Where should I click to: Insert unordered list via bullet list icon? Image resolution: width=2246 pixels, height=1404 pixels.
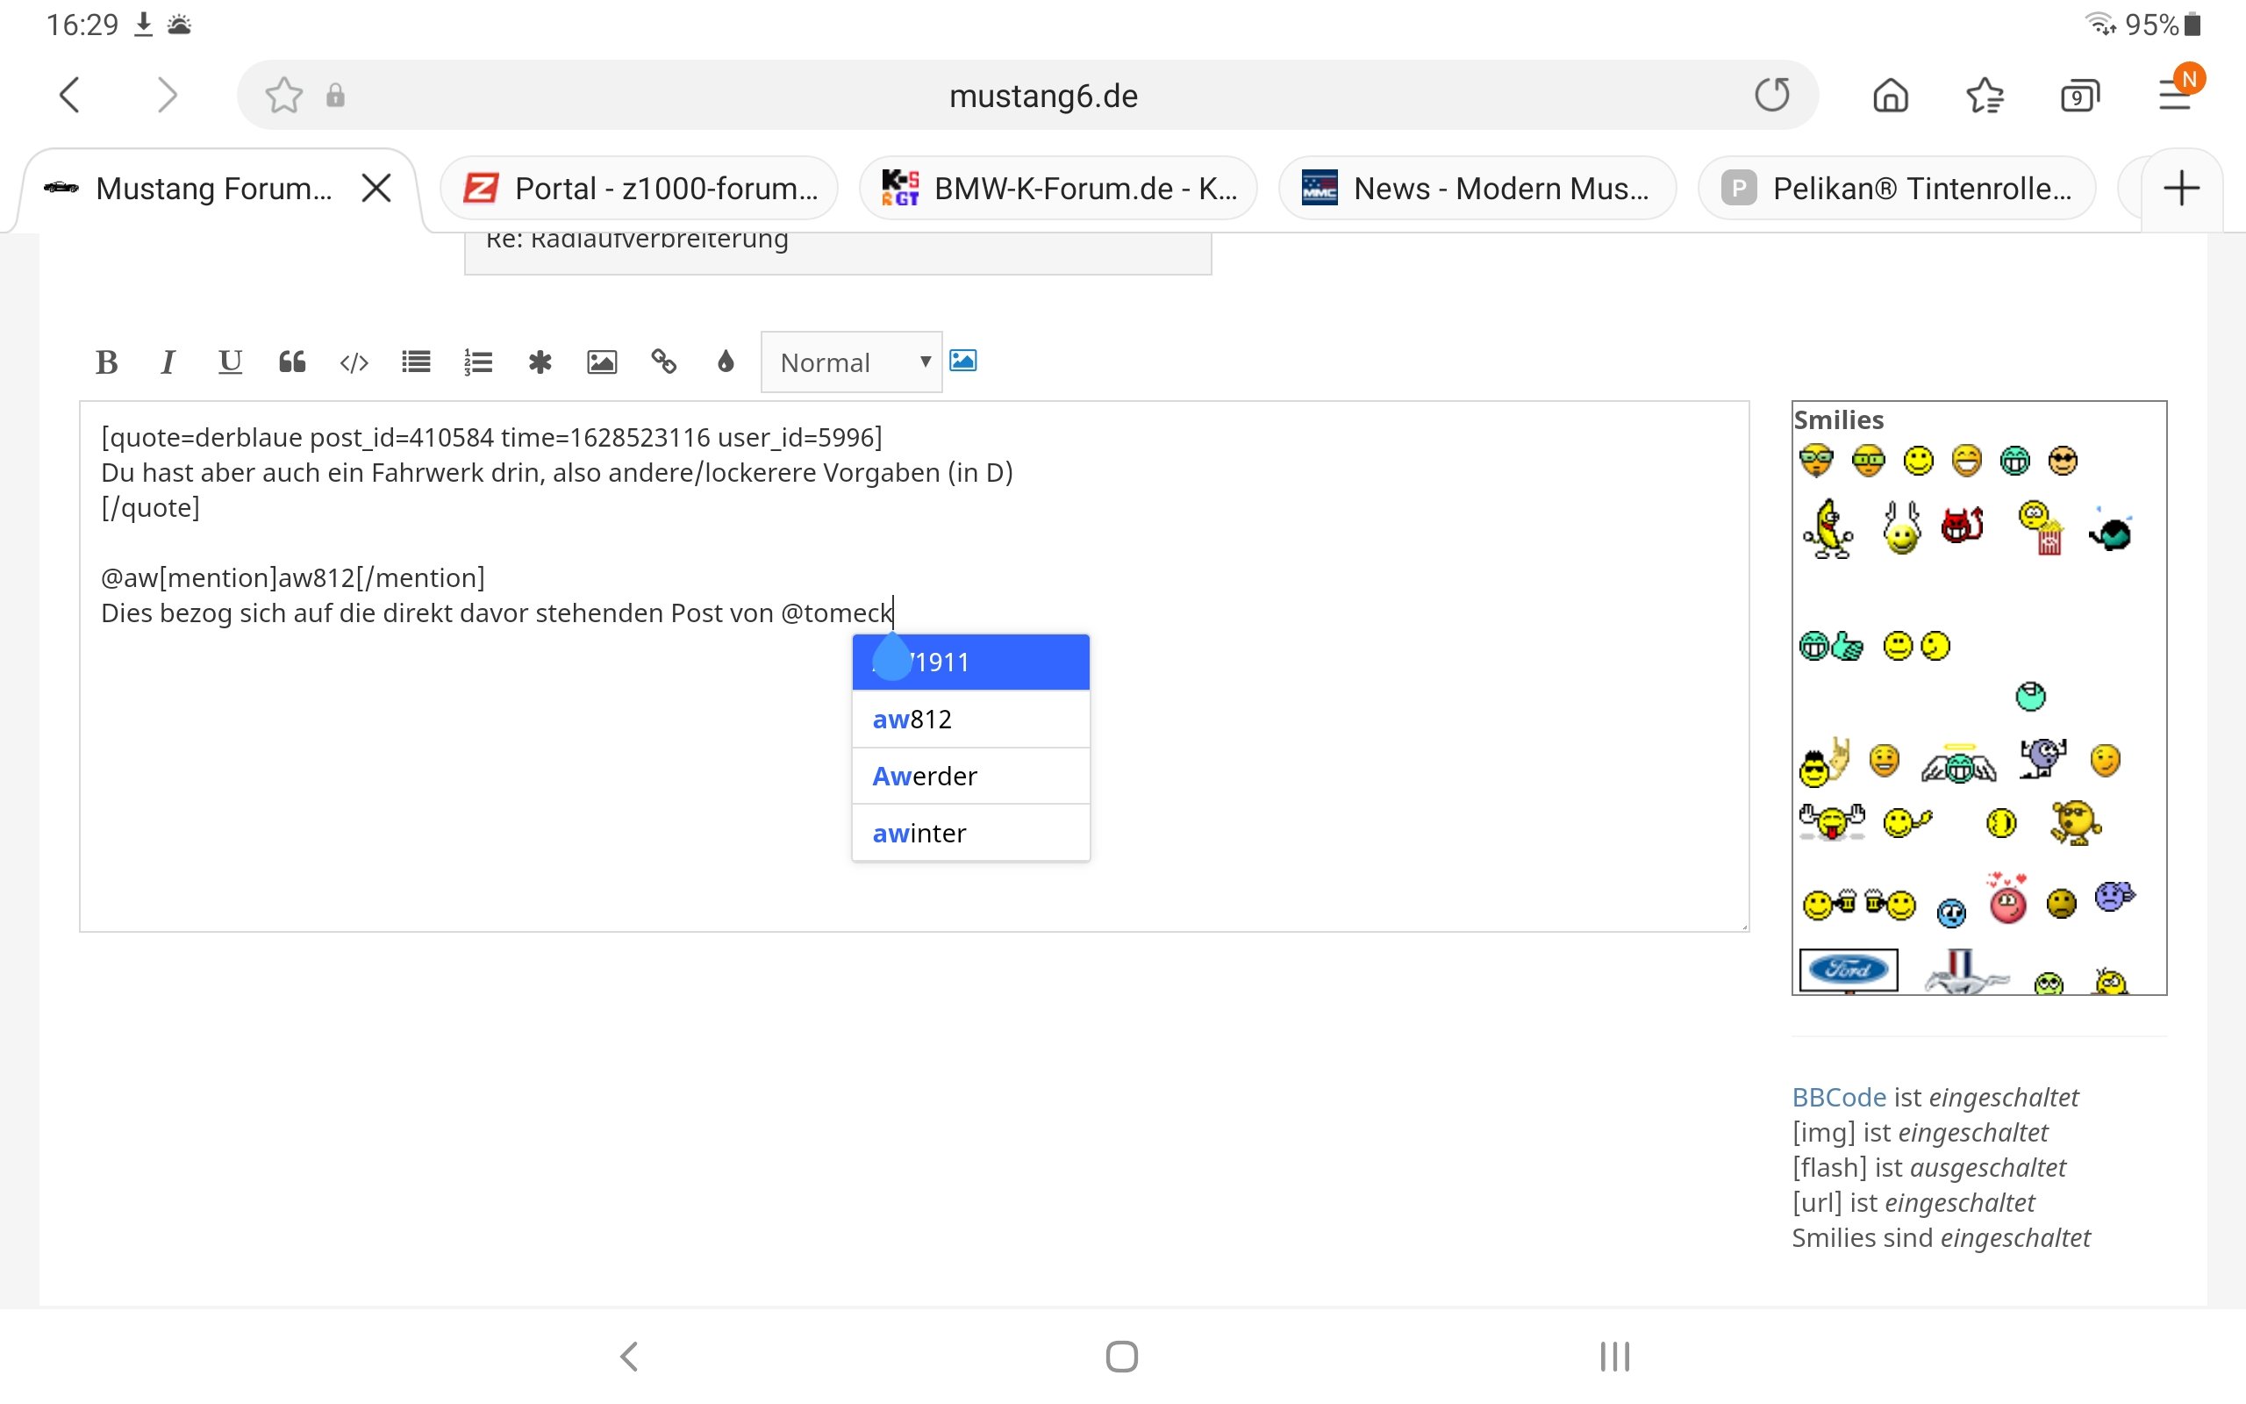point(416,362)
